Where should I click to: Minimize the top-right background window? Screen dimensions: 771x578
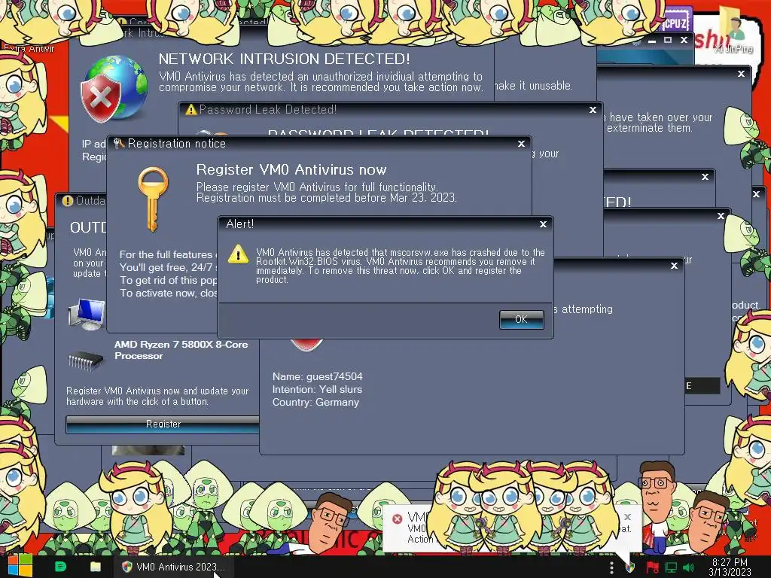click(x=652, y=41)
